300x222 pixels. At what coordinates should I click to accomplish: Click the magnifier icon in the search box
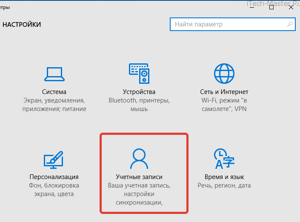pos(289,24)
